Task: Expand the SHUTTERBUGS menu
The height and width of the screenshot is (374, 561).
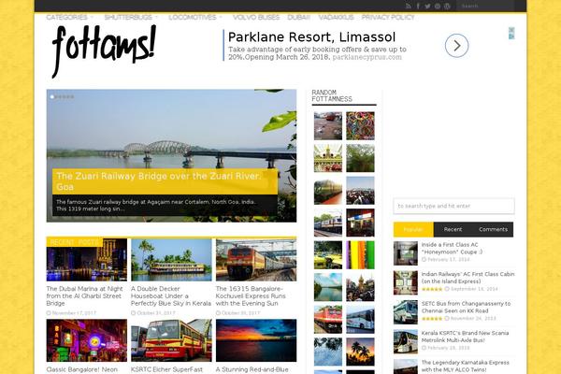Action: coord(131,17)
